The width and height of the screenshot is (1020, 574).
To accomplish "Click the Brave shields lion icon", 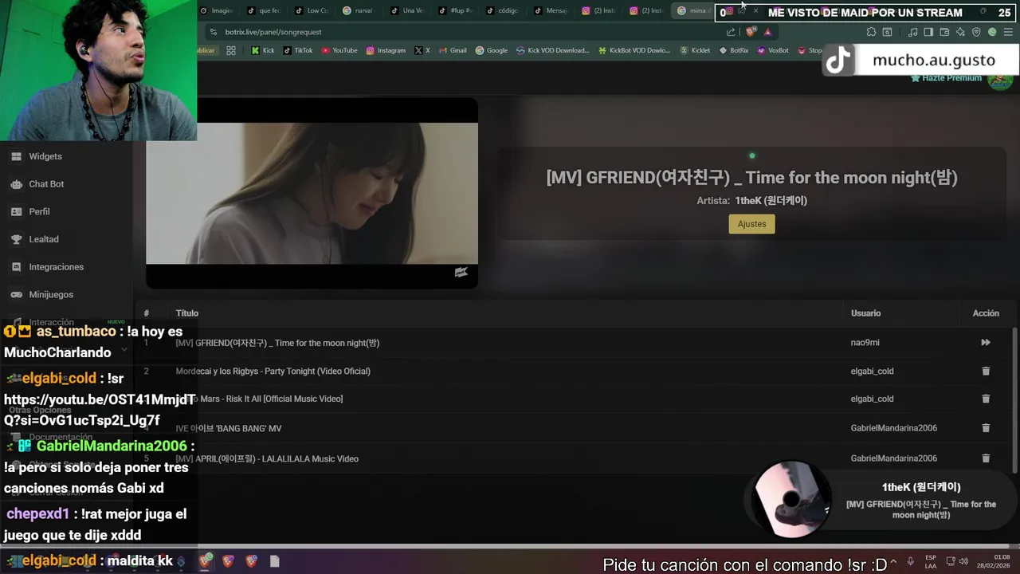I will tap(751, 32).
